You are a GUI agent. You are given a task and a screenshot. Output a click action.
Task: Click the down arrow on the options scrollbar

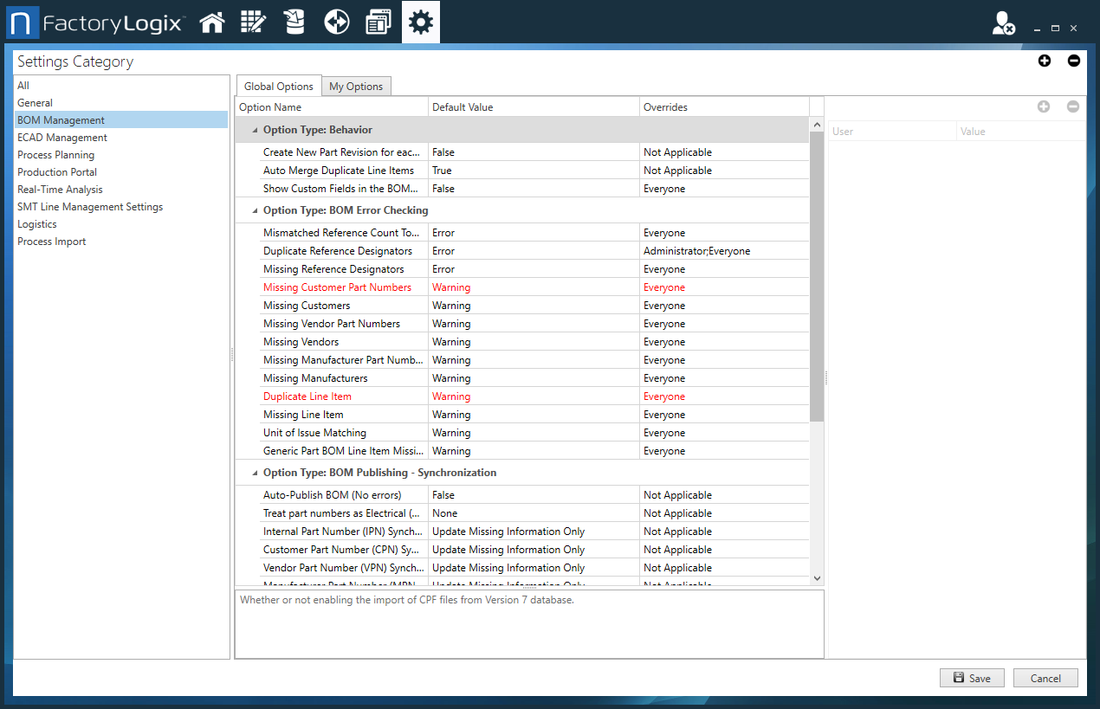click(x=816, y=578)
